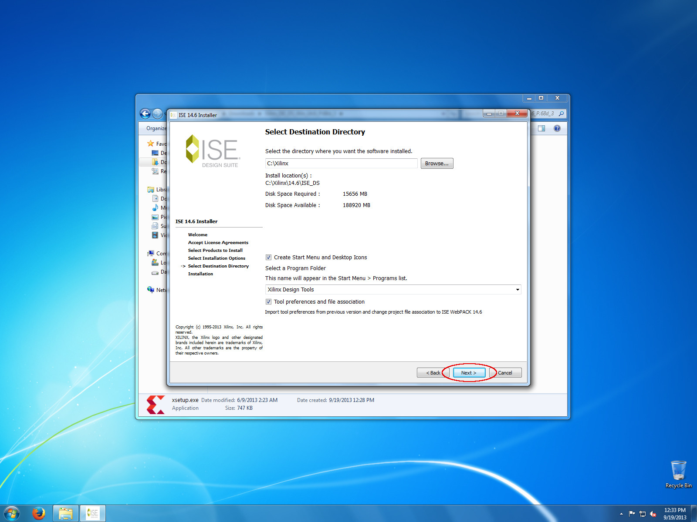697x522 pixels.
Task: Click the C:\Xilinx directory input field
Action: pos(342,163)
